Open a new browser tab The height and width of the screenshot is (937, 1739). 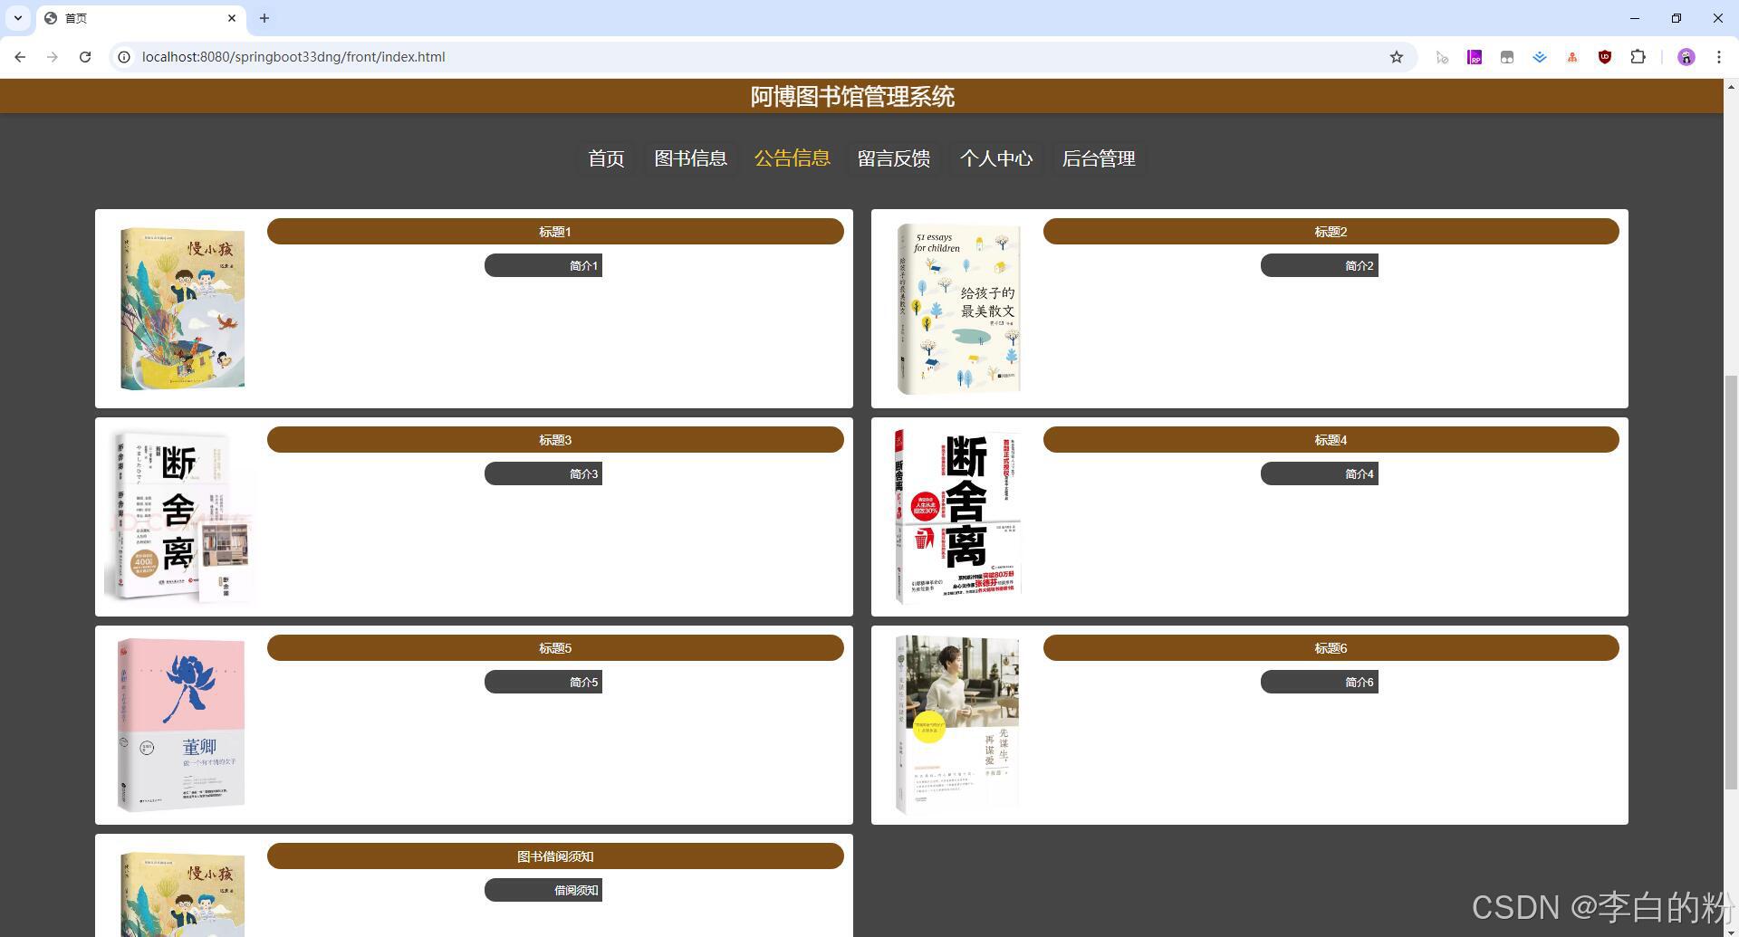[x=264, y=18]
